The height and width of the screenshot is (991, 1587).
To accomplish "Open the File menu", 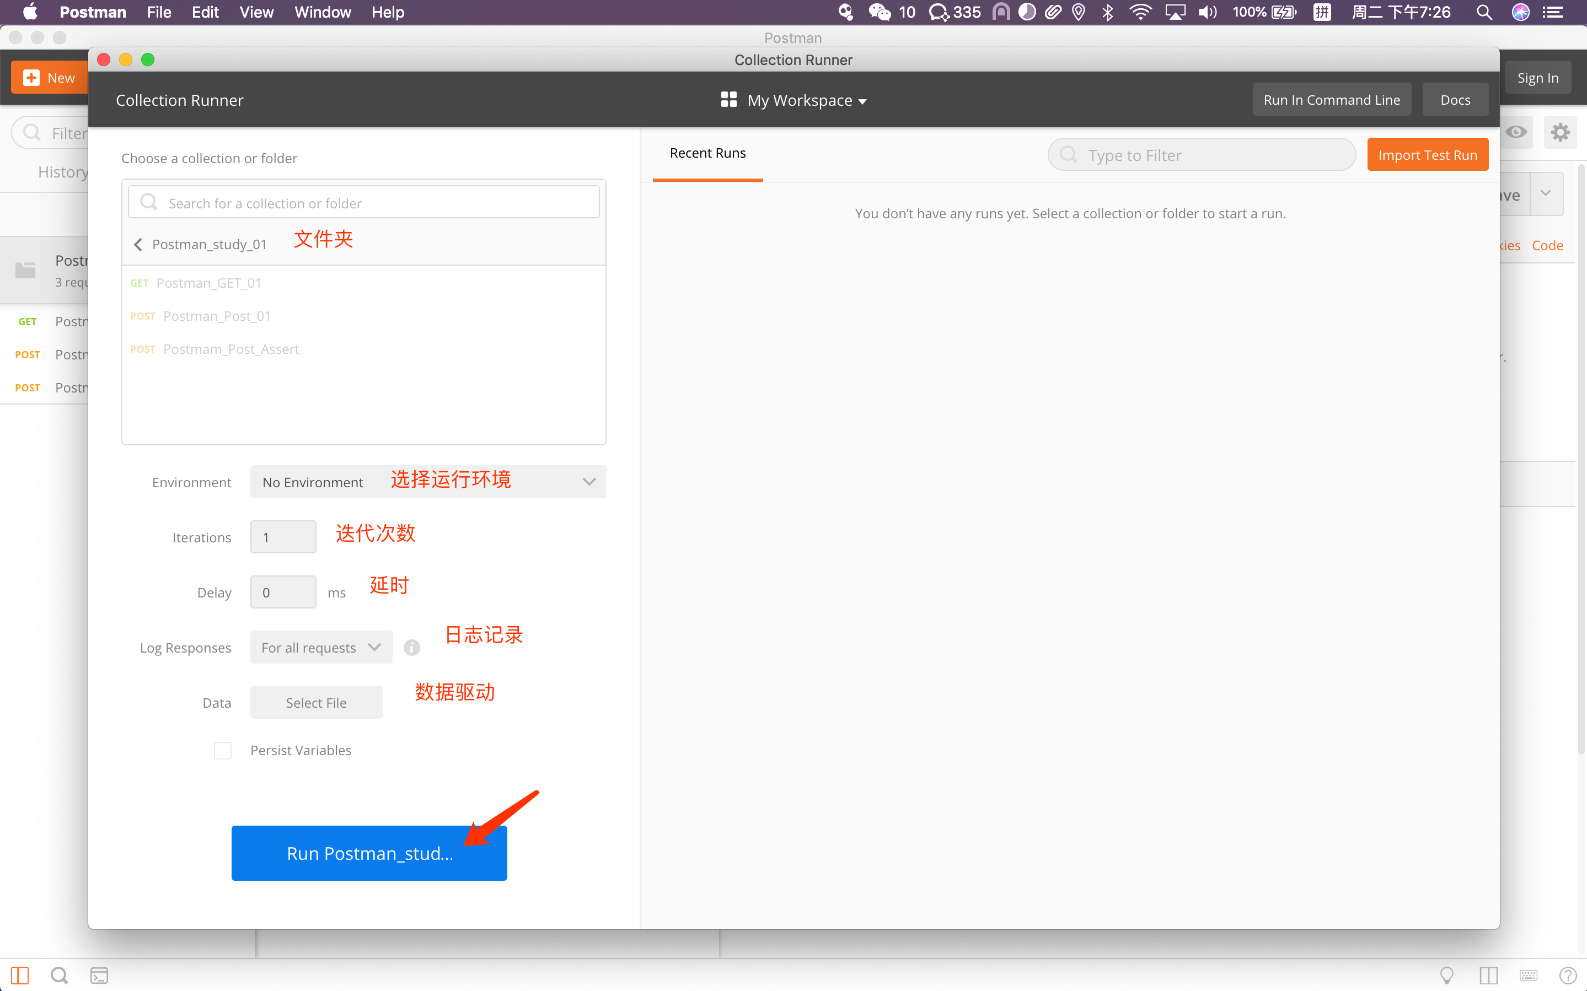I will tap(159, 12).
